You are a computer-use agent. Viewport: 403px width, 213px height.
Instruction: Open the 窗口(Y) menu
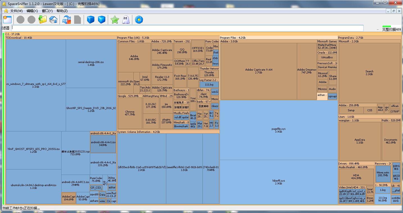click(47, 11)
